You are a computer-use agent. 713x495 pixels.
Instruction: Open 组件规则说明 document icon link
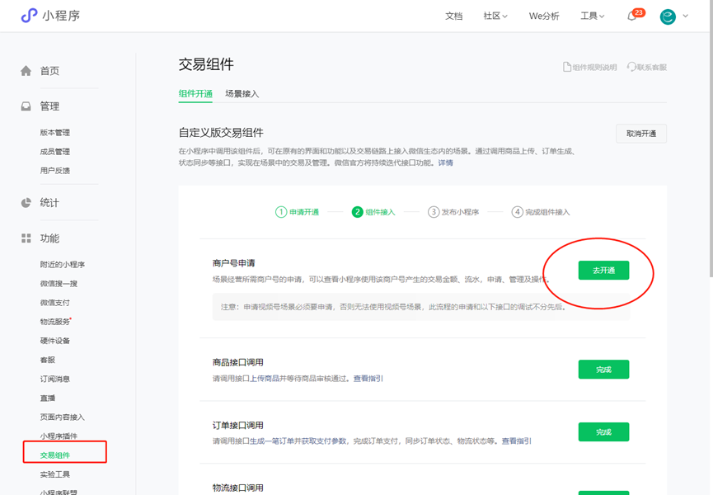pos(567,68)
